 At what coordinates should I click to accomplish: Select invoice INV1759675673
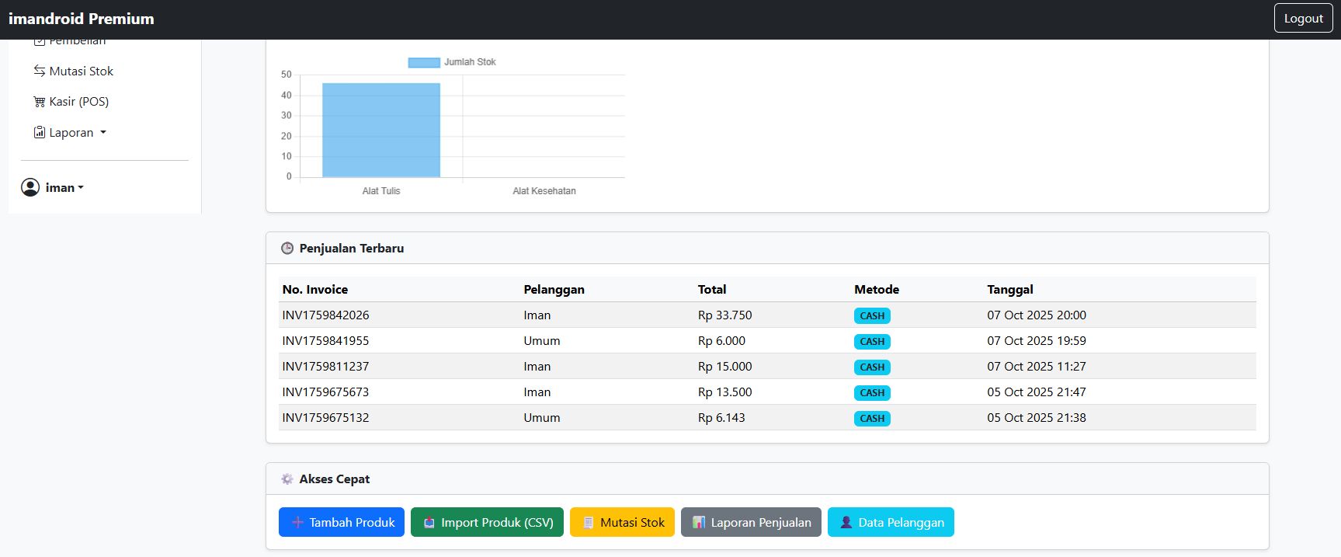[326, 392]
